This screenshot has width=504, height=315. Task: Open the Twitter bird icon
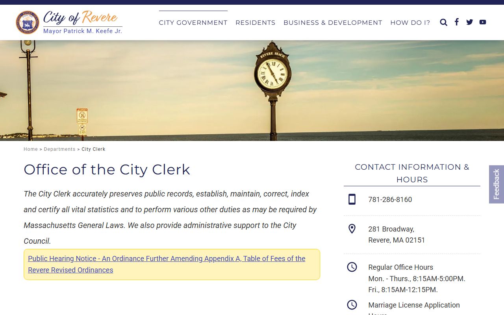click(469, 22)
